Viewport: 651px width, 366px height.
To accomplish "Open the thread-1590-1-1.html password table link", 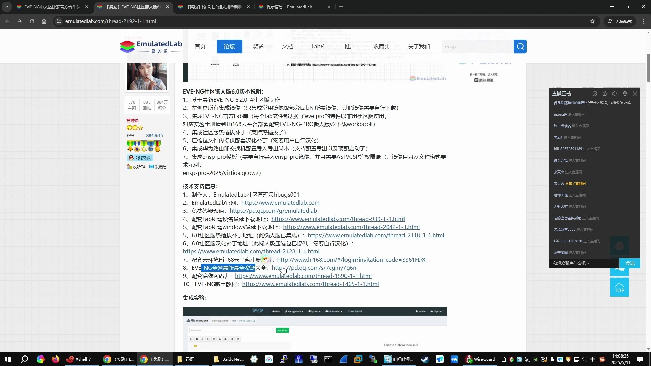I will (x=303, y=276).
